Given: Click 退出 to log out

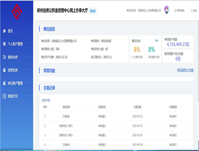Looking at the screenshot, I should coord(194,11).
